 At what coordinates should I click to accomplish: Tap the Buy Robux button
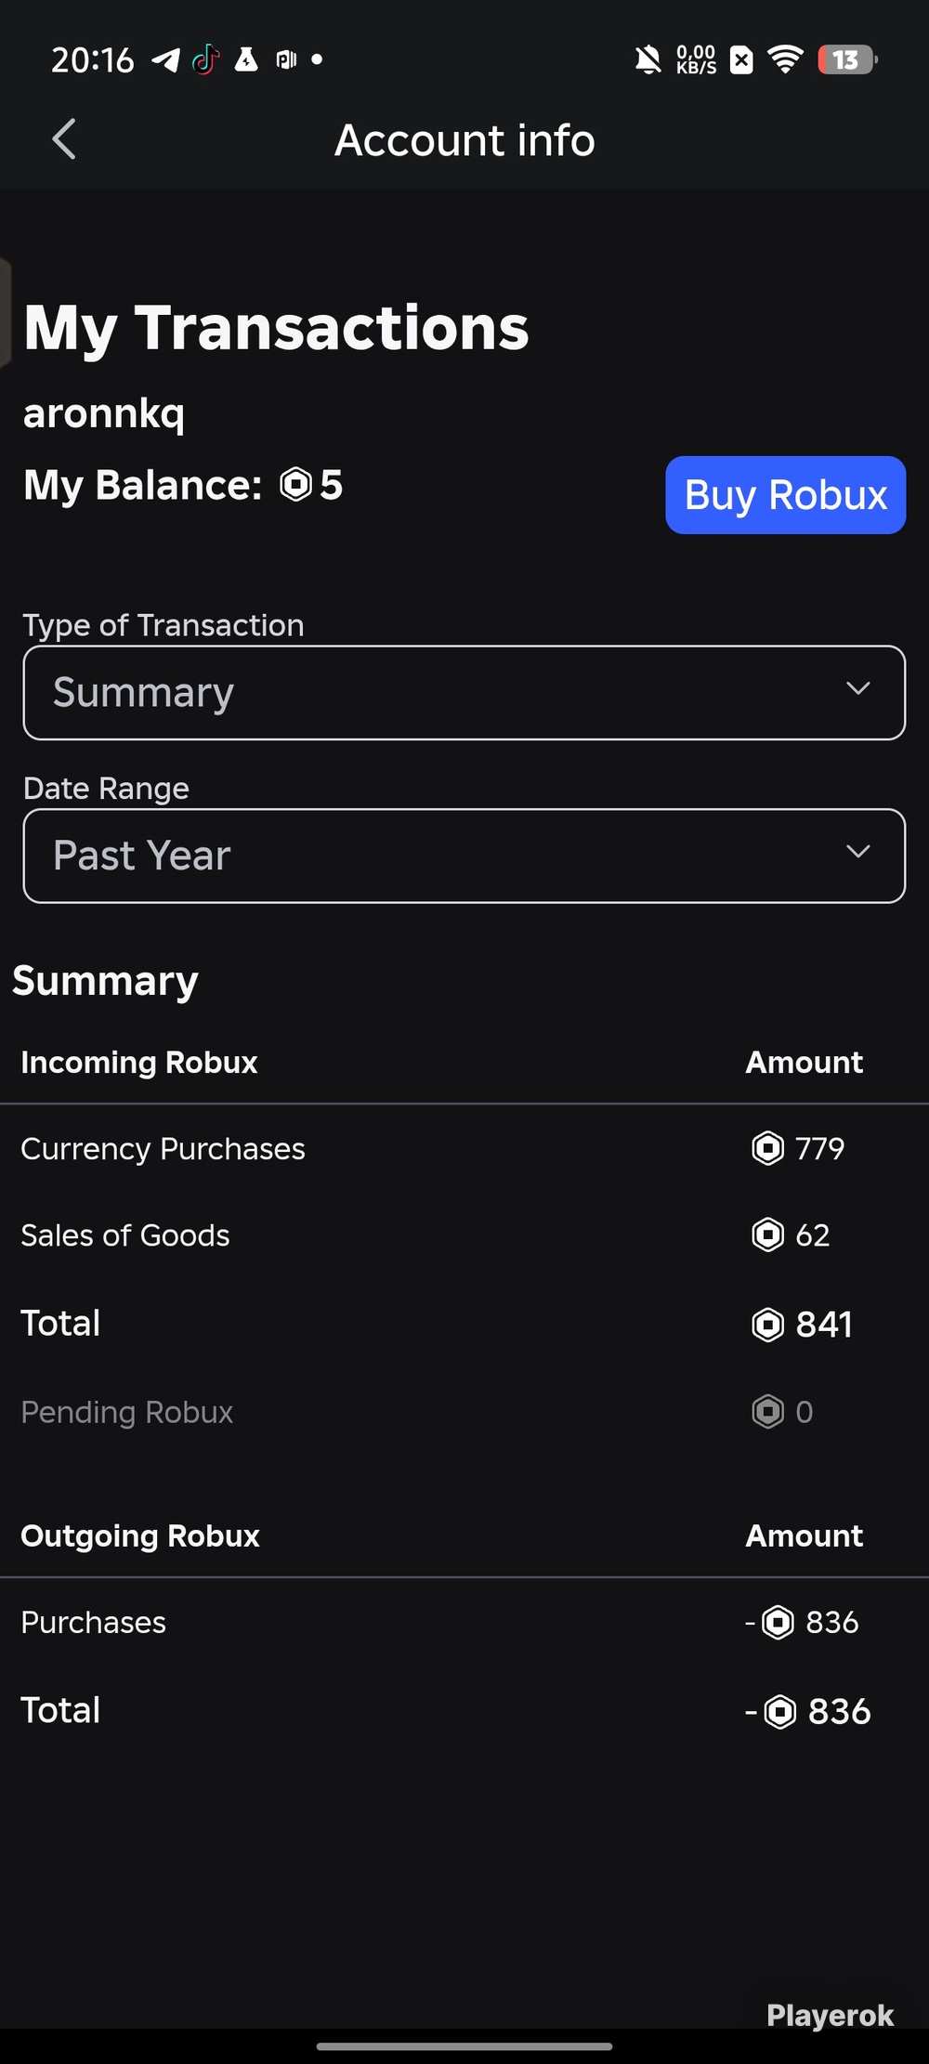tap(786, 495)
